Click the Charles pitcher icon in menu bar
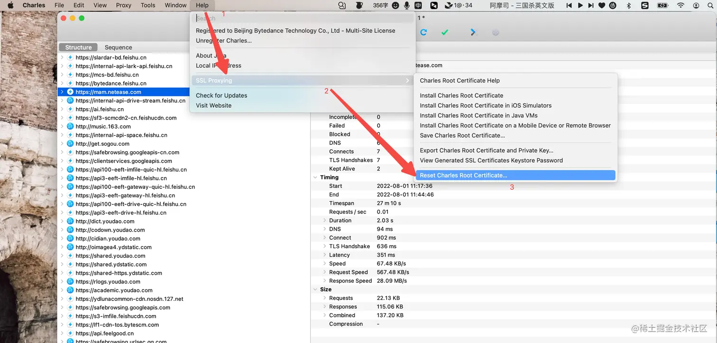The image size is (717, 343). coord(359,5)
